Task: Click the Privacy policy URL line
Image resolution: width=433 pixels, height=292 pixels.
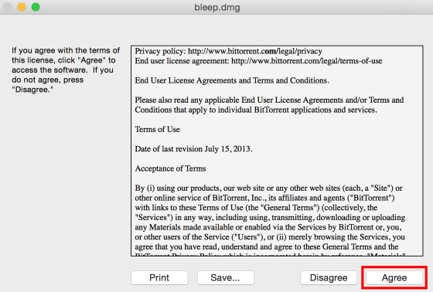Action: click(228, 51)
